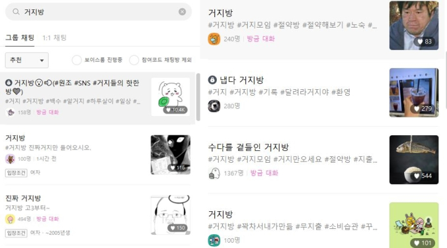Click the dried fish room thumbnail
The image size is (447, 248).
[414, 160]
